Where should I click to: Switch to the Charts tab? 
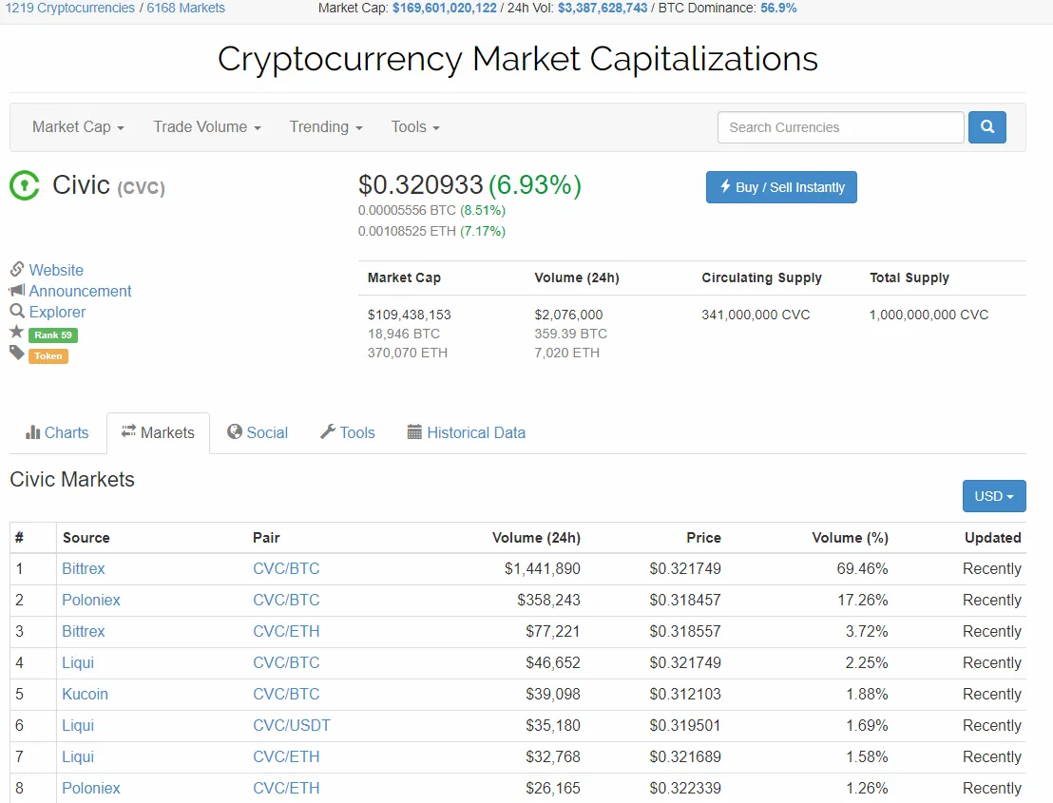(x=57, y=433)
